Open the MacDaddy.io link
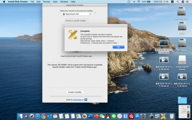Viewport: 192px width, 120px height. 78,100
